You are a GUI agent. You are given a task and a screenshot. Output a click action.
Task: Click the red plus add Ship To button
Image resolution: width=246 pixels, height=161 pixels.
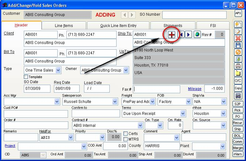pyautogui.click(x=171, y=34)
